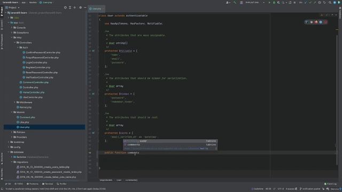Open CommentController.php in the tree
The width and height of the screenshot is (342, 192).
pyautogui.click(x=36, y=82)
